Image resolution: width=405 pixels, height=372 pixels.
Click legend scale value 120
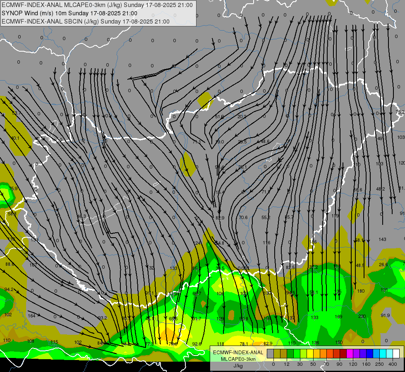coord(353,364)
